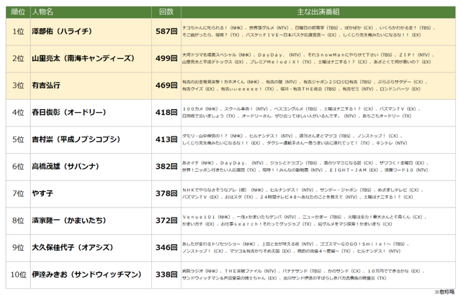461x301 pixels.
Task: Click the 338回 count cell
Action: [x=166, y=274]
